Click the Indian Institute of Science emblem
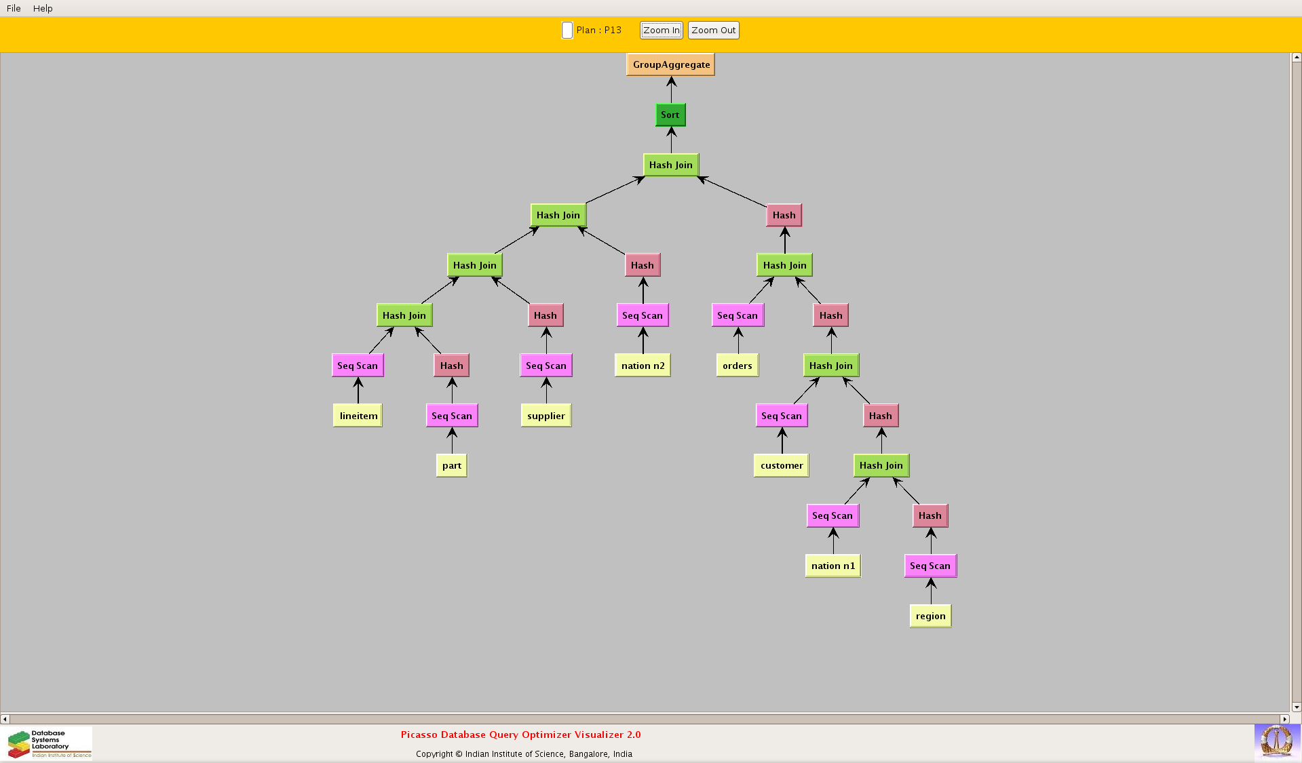 click(x=1276, y=741)
